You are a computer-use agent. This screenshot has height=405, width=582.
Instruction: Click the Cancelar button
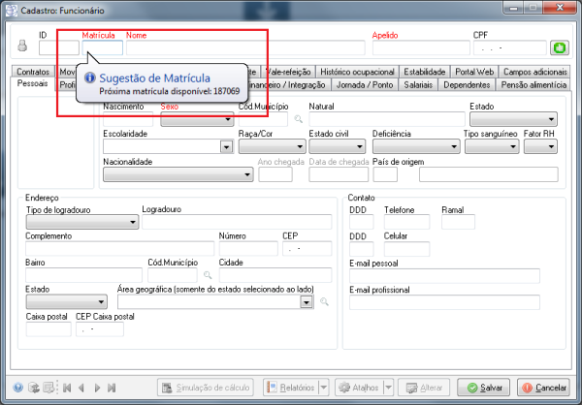[x=543, y=388]
